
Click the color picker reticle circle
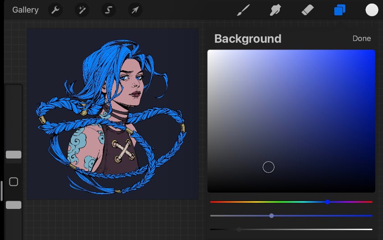(x=269, y=167)
